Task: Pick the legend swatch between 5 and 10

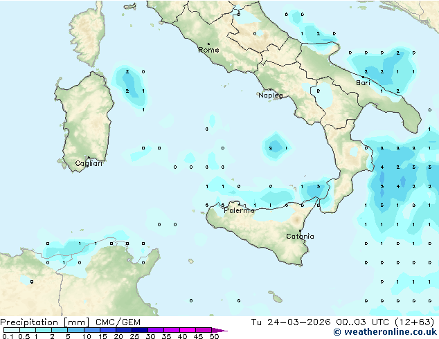Action: [x=75, y=330]
